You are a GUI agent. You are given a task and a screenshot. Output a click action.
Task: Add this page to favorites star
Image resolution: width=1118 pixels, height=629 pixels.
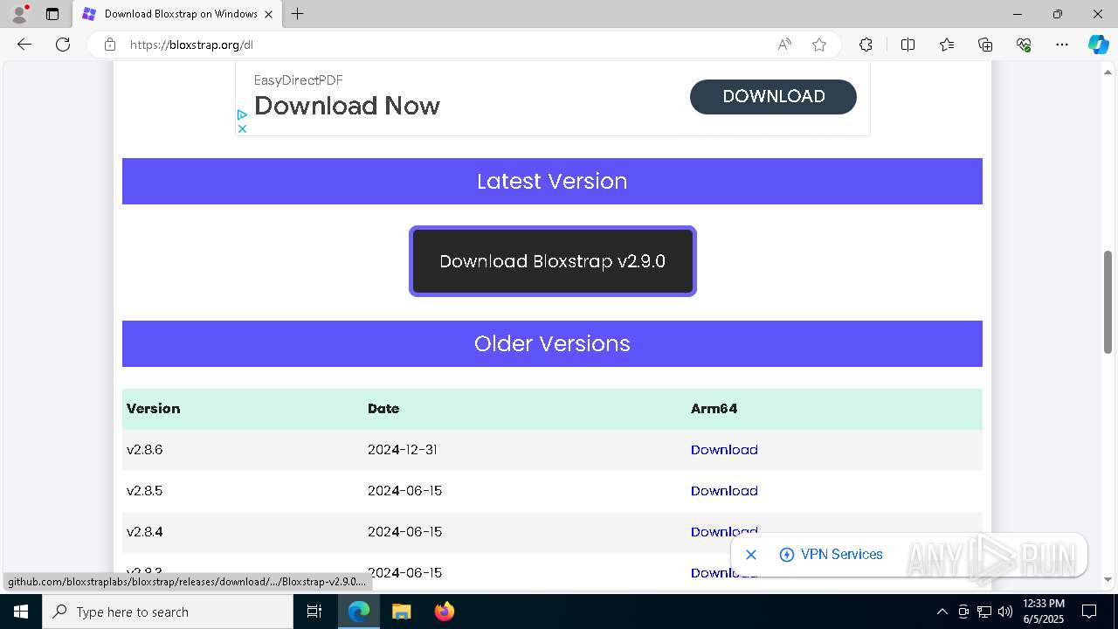click(819, 45)
